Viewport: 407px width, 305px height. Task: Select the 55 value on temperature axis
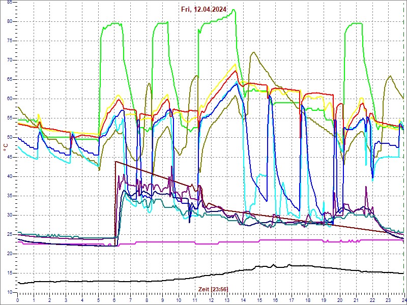click(x=10, y=118)
